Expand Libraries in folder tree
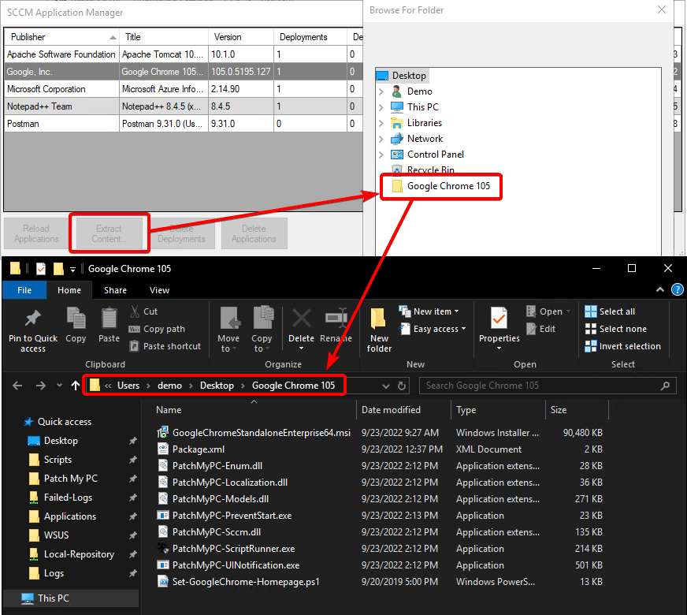 click(381, 123)
